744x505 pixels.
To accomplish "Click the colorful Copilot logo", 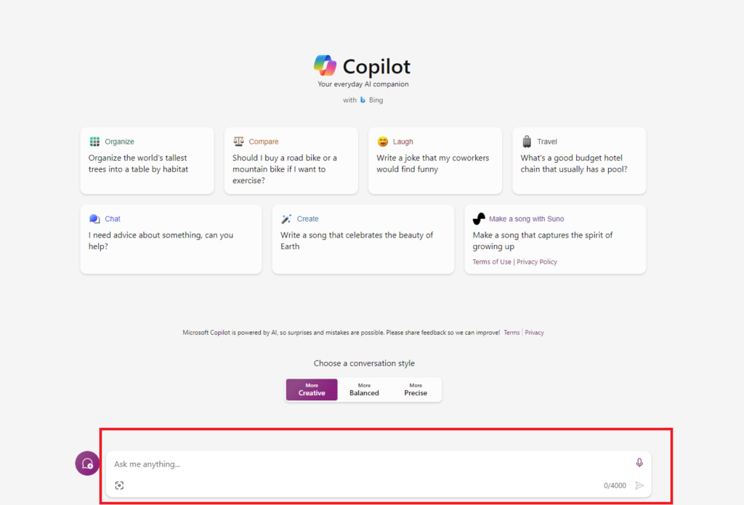I will click(325, 66).
